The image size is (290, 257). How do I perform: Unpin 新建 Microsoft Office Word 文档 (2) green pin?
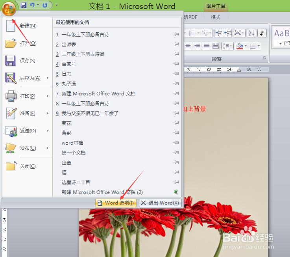click(x=176, y=192)
